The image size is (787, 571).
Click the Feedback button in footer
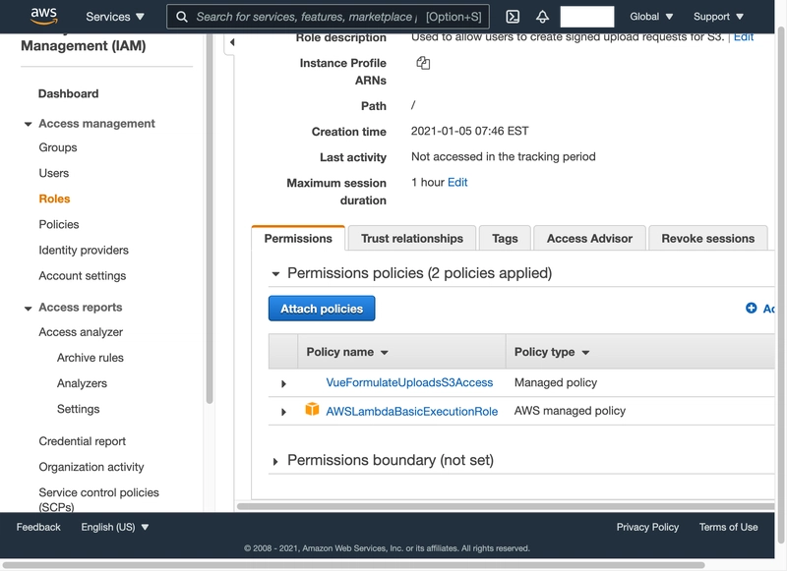(38, 527)
